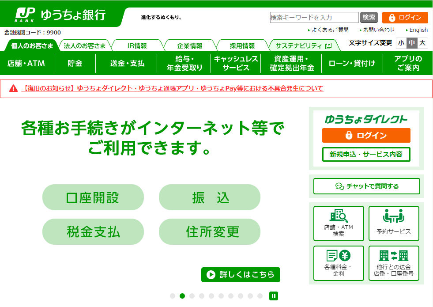
Task: Go to third carousel slide dot
Action: click(x=192, y=296)
